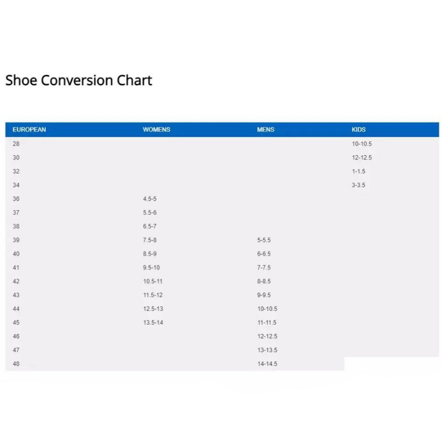Select the MENS column header

[x=265, y=130]
